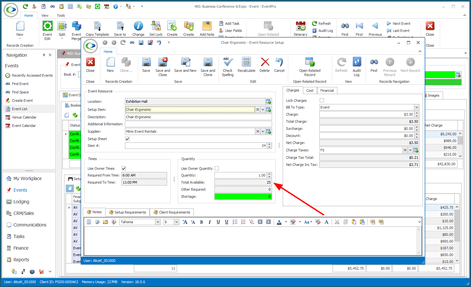Screen dimensions: 471x287
Task: Open the Tools tab in main window
Action: [x=61, y=15]
